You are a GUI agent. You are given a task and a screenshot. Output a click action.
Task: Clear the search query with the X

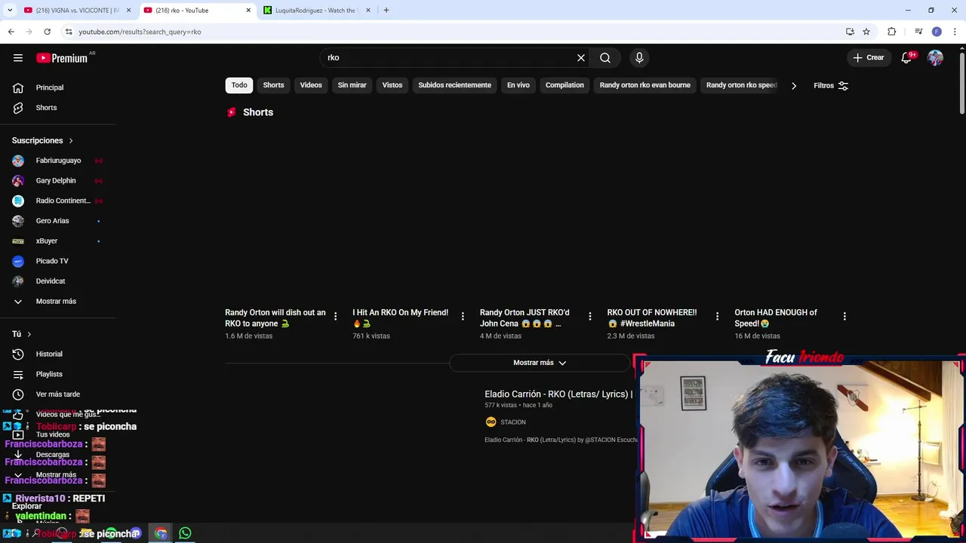click(x=581, y=57)
